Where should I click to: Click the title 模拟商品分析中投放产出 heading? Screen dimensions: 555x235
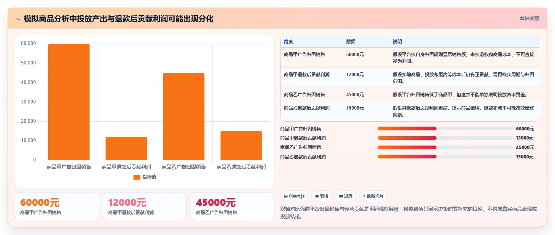(118, 19)
